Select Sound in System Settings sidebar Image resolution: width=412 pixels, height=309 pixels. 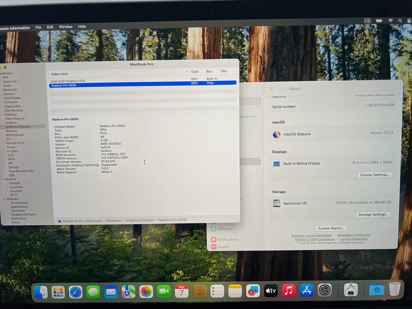(219, 247)
